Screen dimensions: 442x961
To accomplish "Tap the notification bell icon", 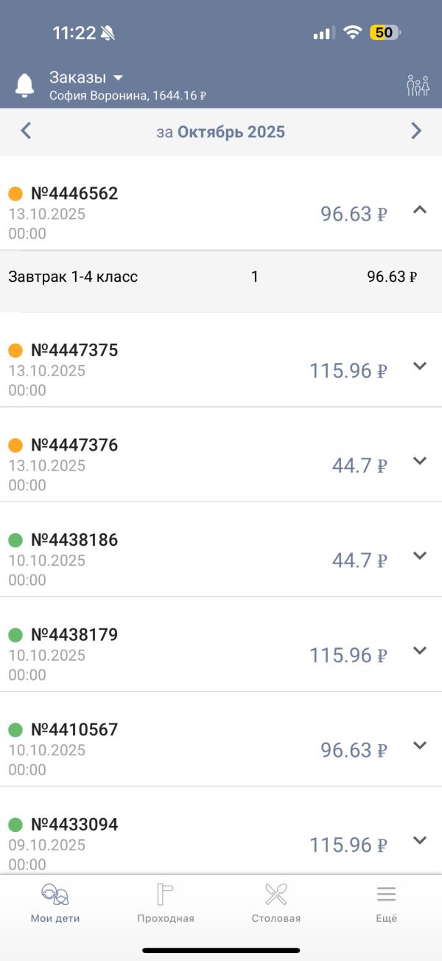I will click(x=25, y=86).
